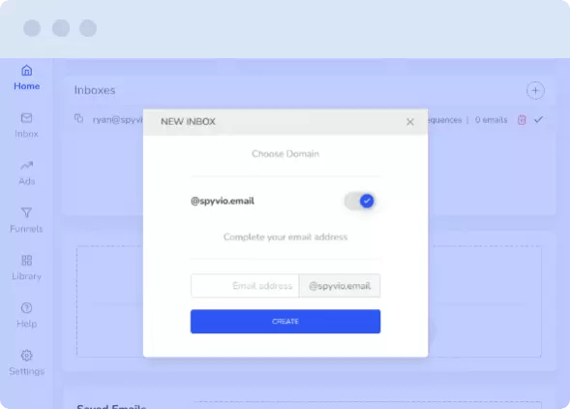Click the Inboxes heading
Viewport: 570px width, 409px height.
(95, 90)
